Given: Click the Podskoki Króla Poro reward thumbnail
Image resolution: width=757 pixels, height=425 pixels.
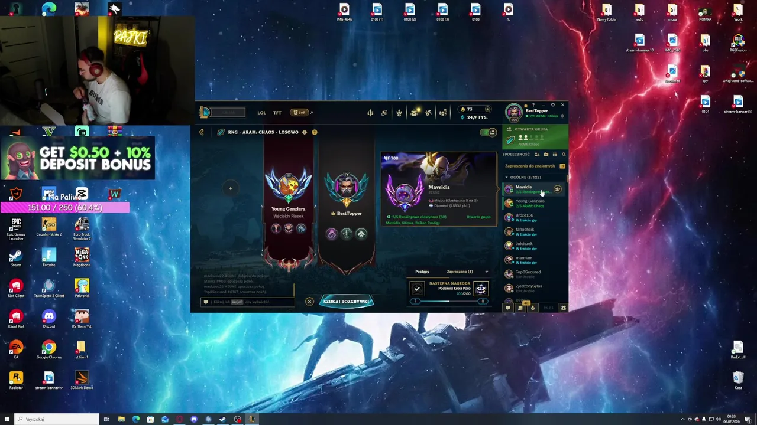Looking at the screenshot, I should [x=480, y=289].
